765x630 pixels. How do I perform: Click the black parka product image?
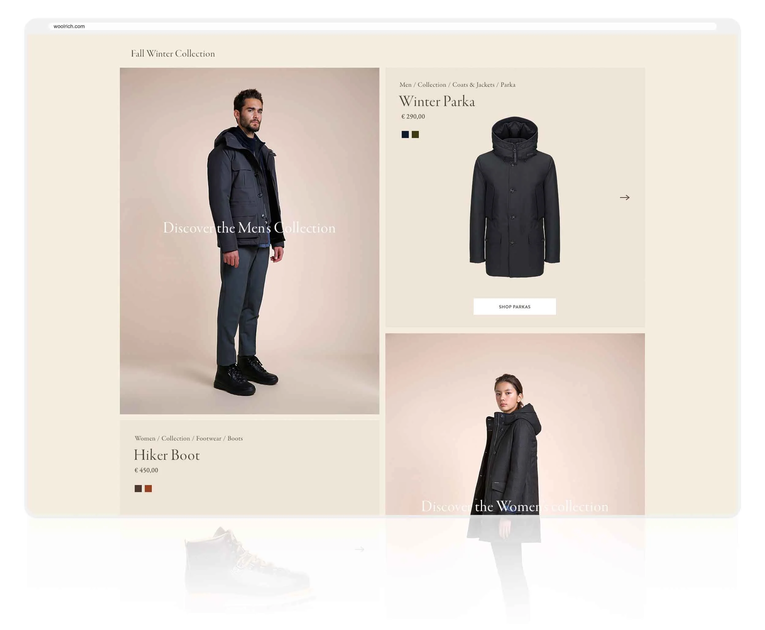tap(514, 197)
